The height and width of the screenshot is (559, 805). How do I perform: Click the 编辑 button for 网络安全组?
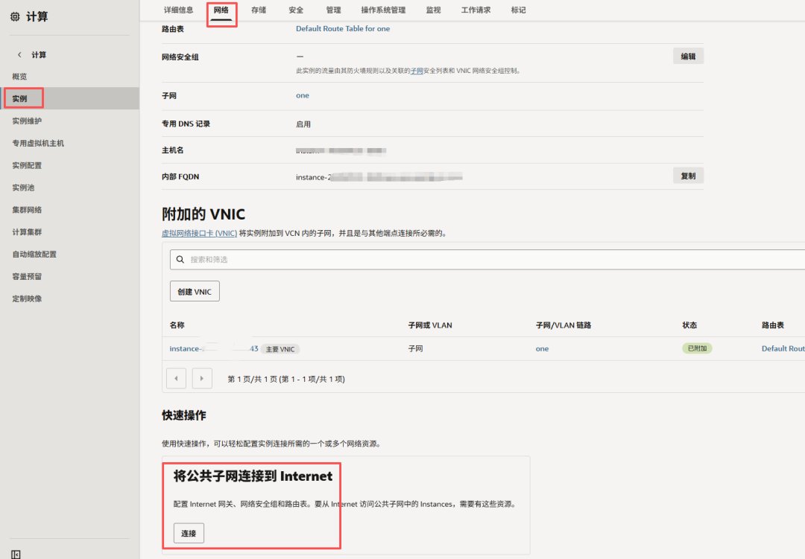click(x=688, y=57)
